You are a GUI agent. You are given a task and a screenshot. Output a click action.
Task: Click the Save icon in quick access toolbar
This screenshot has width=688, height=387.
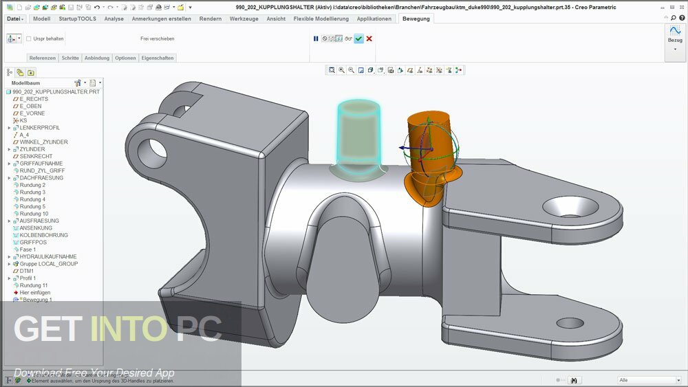(x=71, y=8)
